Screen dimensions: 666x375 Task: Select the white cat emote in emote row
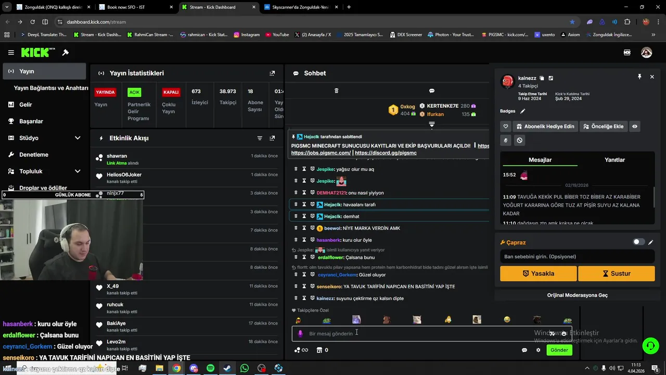tap(417, 319)
